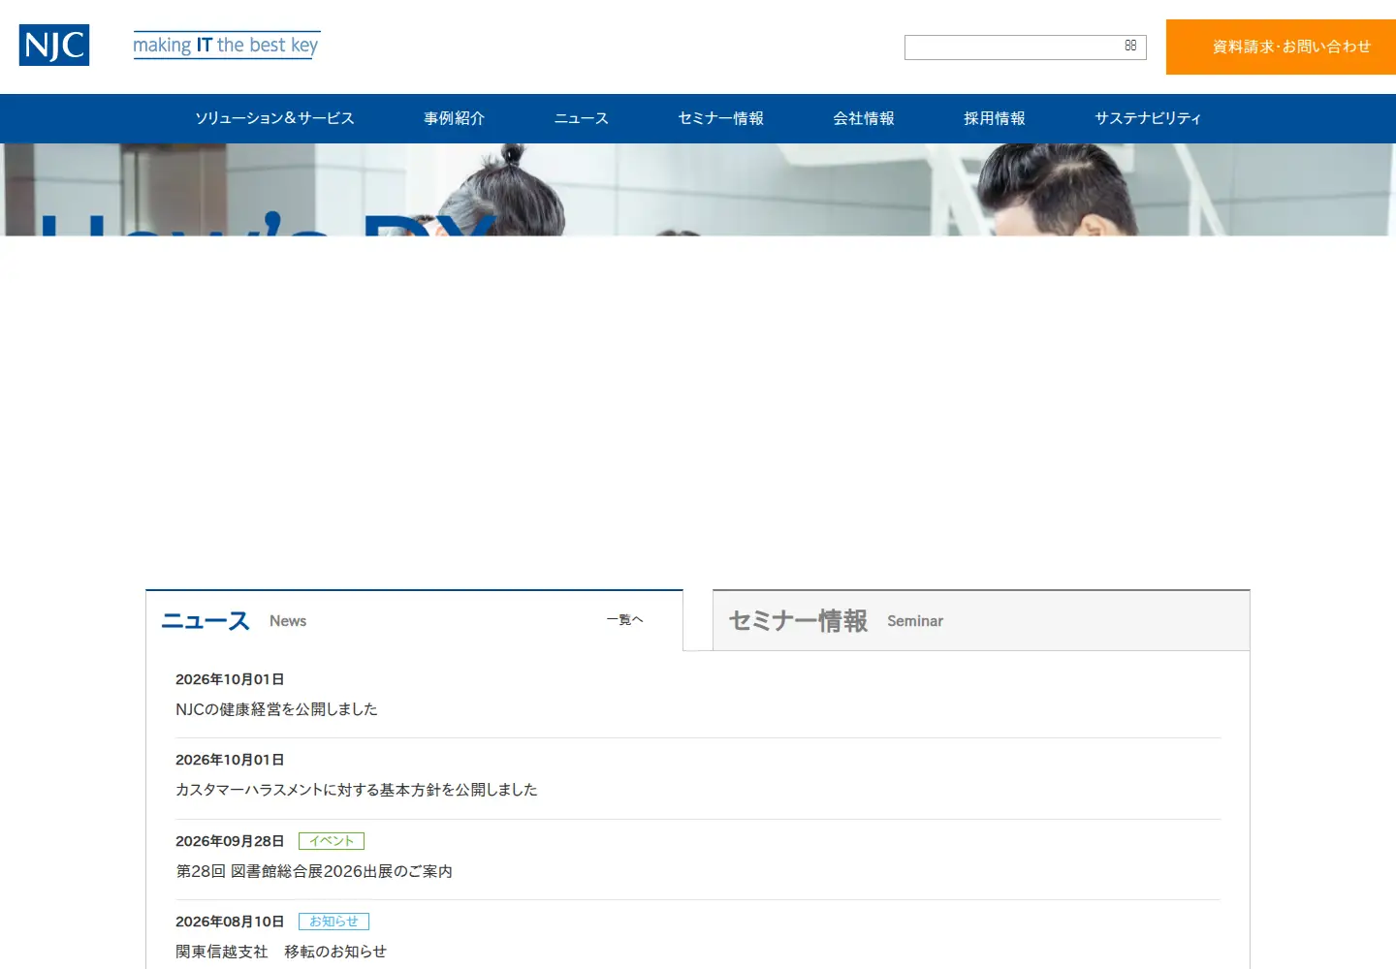Open news about カスタマーハラスメント基本方針
Screen dimensions: 1396x969
[356, 790]
